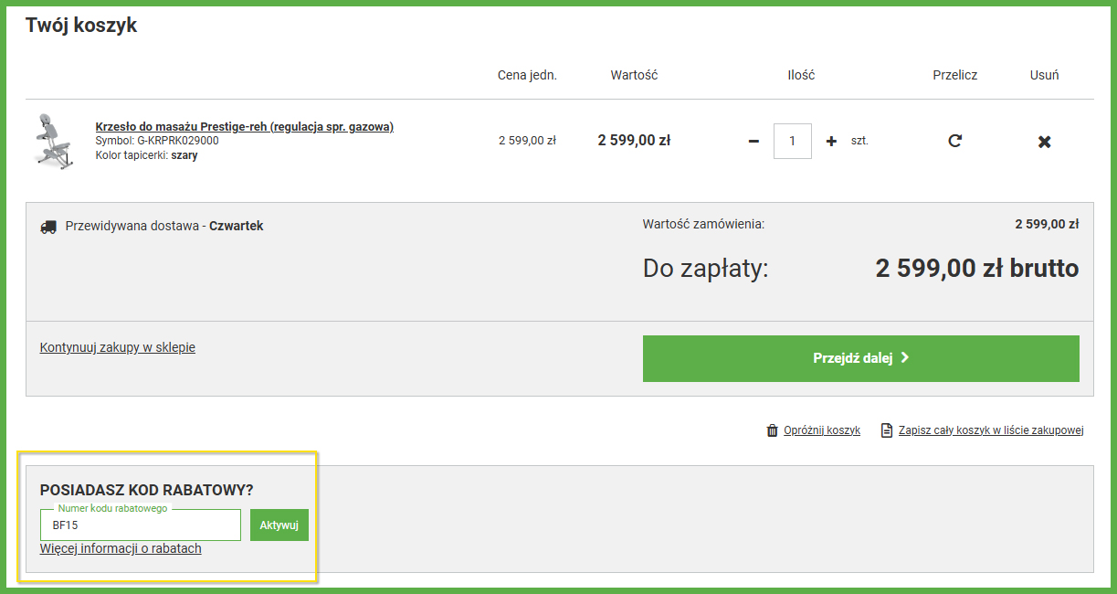Click the document icon beside Zapisz cały koszyk
Image resolution: width=1117 pixels, height=594 pixels.
click(886, 430)
